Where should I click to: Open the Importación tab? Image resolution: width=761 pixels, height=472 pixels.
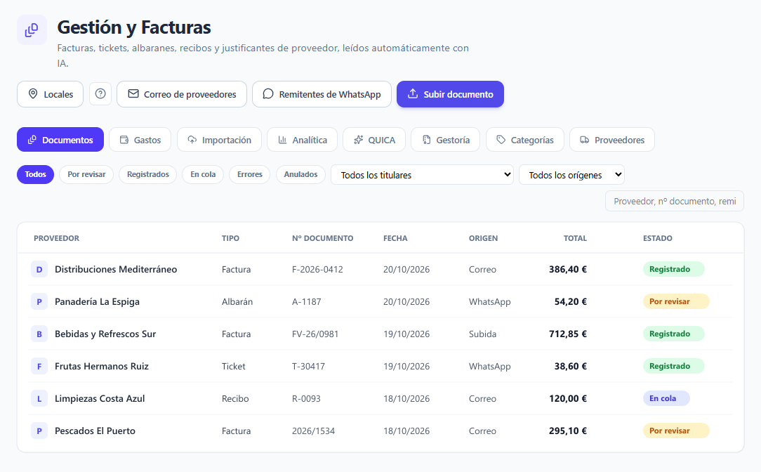[x=219, y=140]
